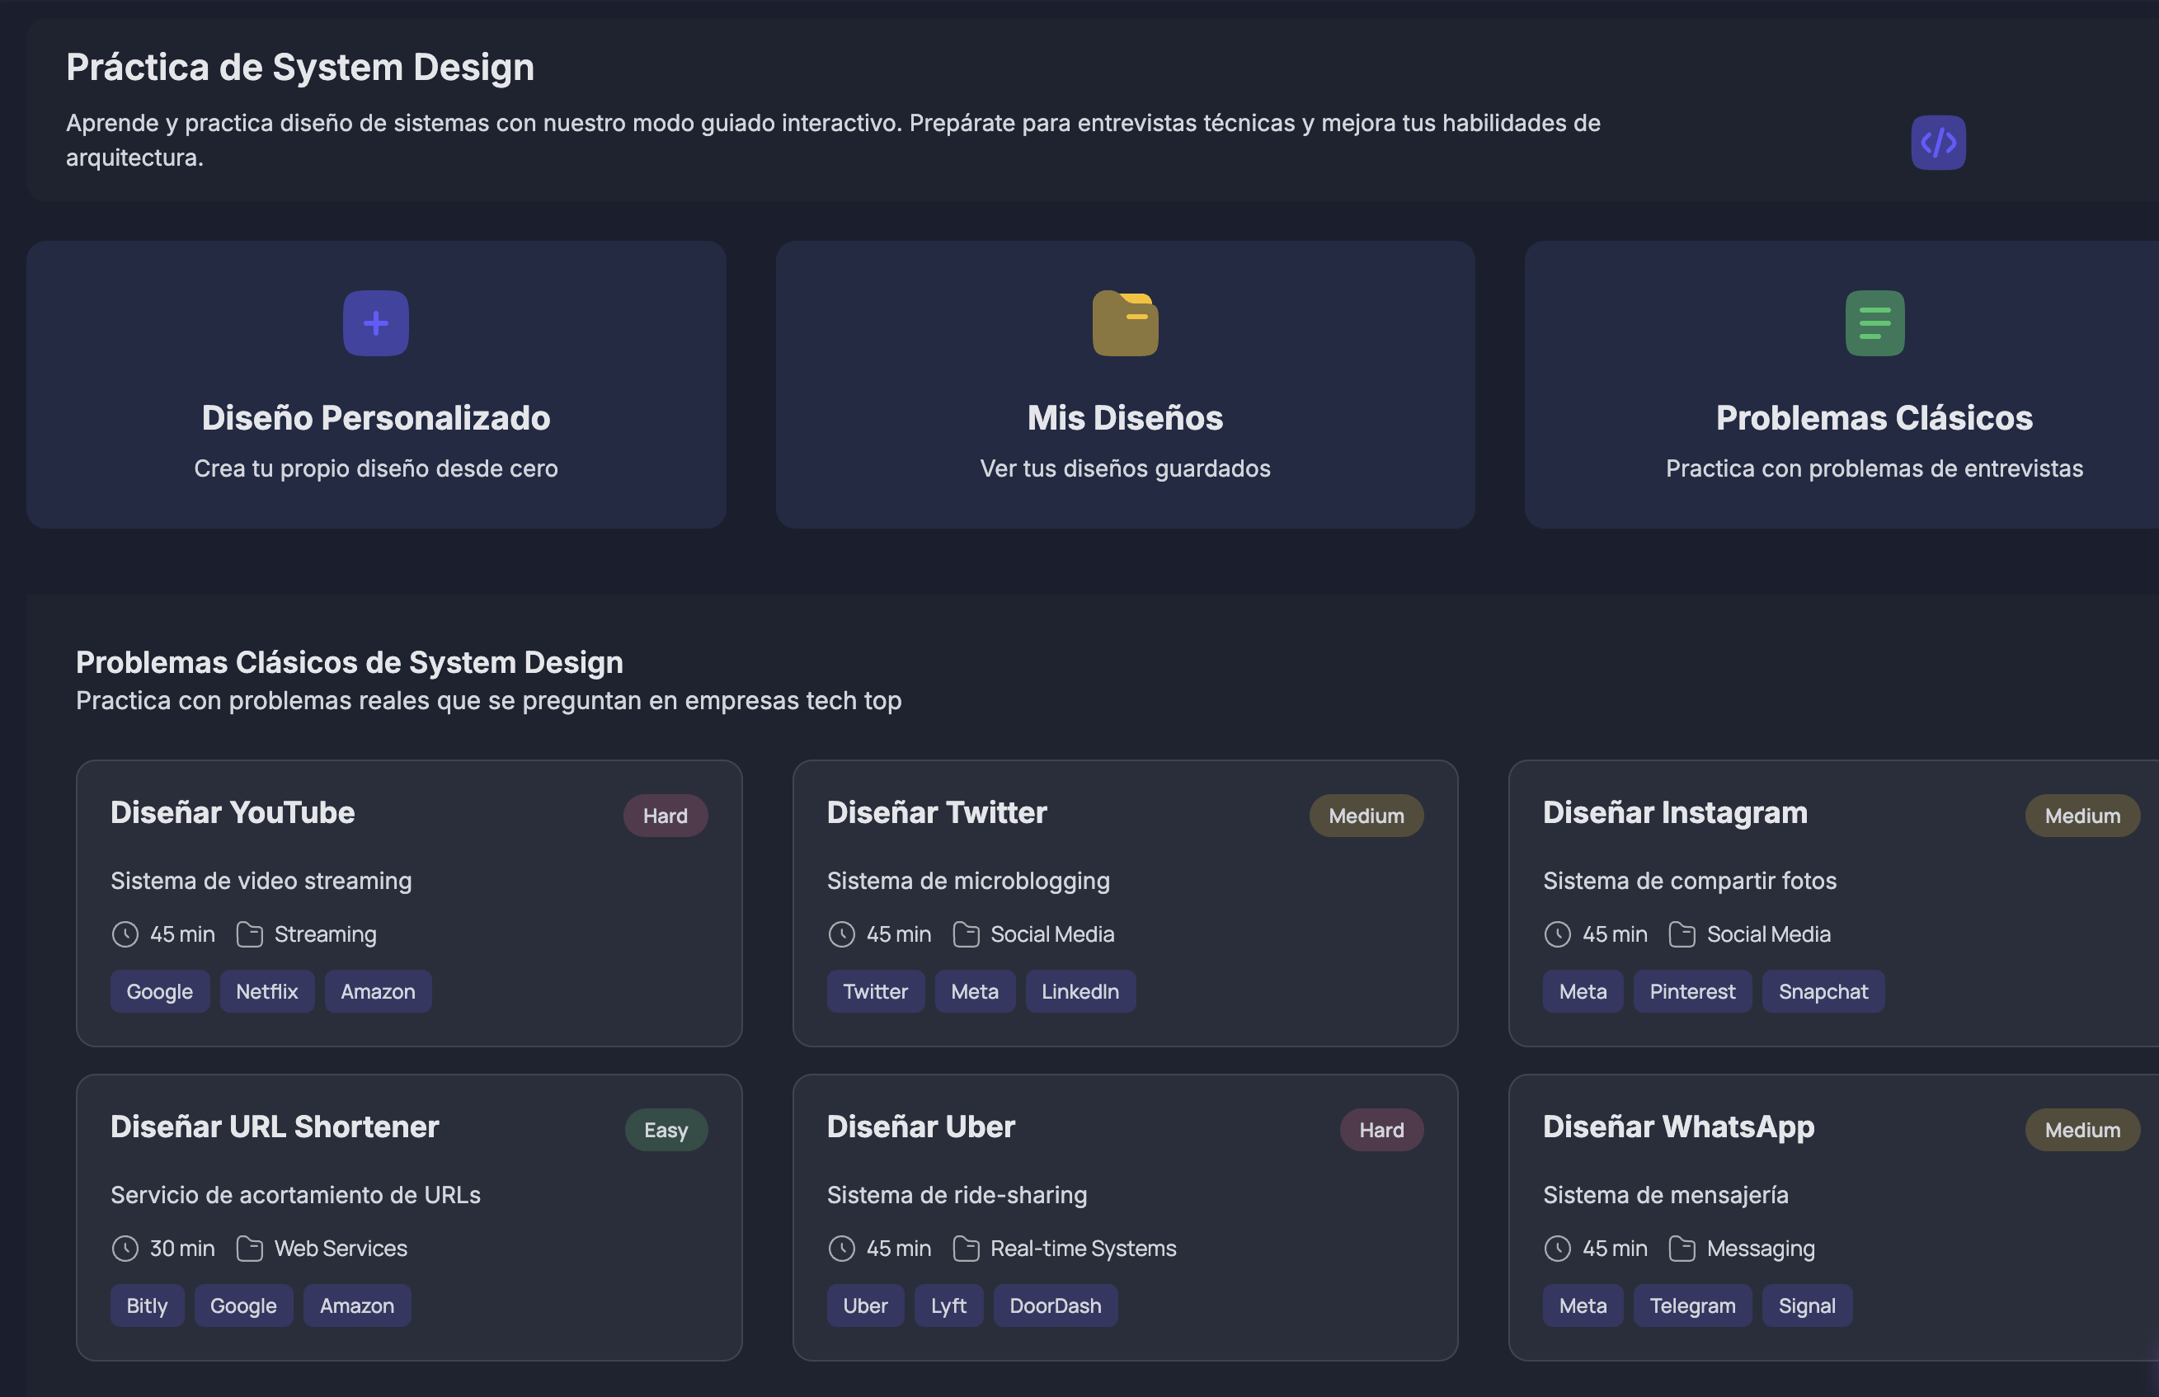Select the DoorDash tag on Diseñar Uber
2159x1397 pixels.
pos(1055,1305)
